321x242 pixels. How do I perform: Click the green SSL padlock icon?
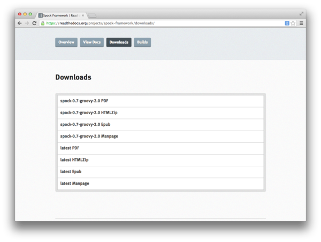[x=43, y=23]
